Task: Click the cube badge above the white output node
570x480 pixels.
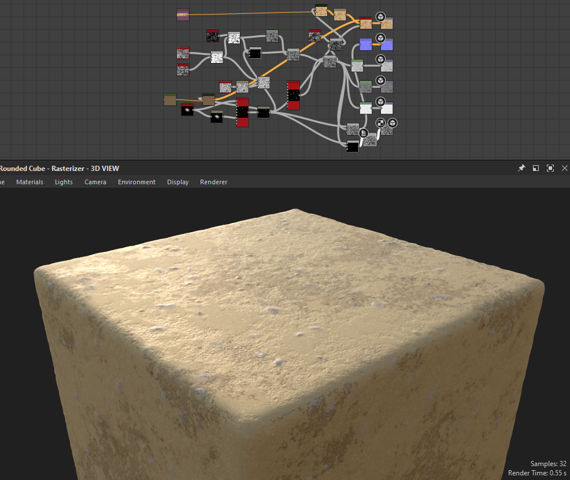Action: pyautogui.click(x=380, y=102)
